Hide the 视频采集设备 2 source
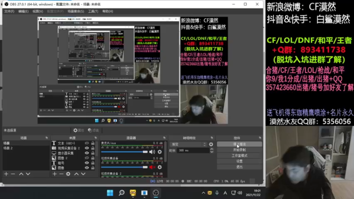This screenshot has width=354, height=199. 87,148
